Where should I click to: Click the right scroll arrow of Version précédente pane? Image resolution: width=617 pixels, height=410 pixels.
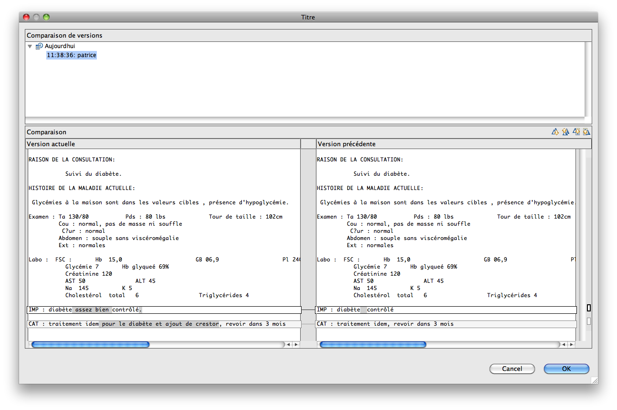click(571, 344)
